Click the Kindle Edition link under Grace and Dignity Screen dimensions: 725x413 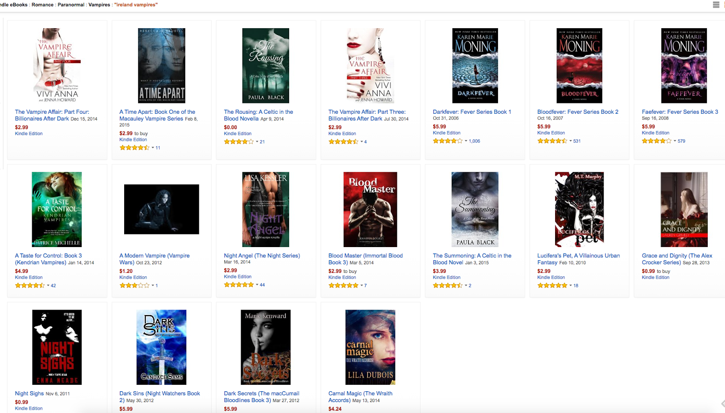pos(655,277)
